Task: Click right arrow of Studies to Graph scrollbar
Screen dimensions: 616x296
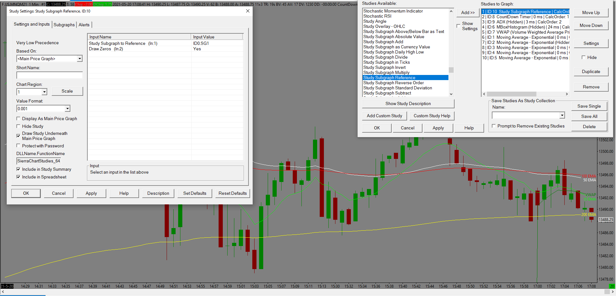Action: 567,94
